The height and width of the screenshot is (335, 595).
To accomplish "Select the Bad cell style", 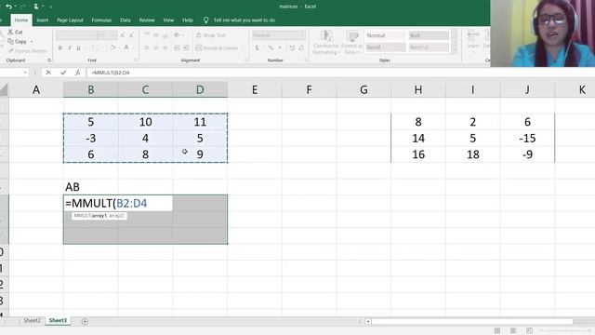I will pos(429,35).
